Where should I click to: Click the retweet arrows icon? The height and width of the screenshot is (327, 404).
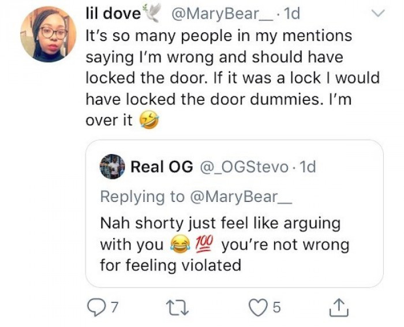pos(177,308)
